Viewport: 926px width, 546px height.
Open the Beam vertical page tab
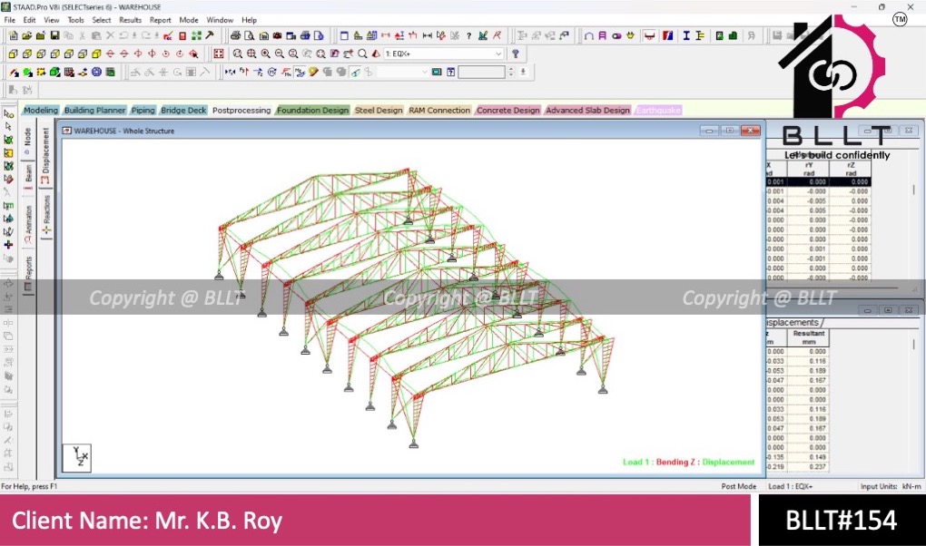tap(28, 177)
